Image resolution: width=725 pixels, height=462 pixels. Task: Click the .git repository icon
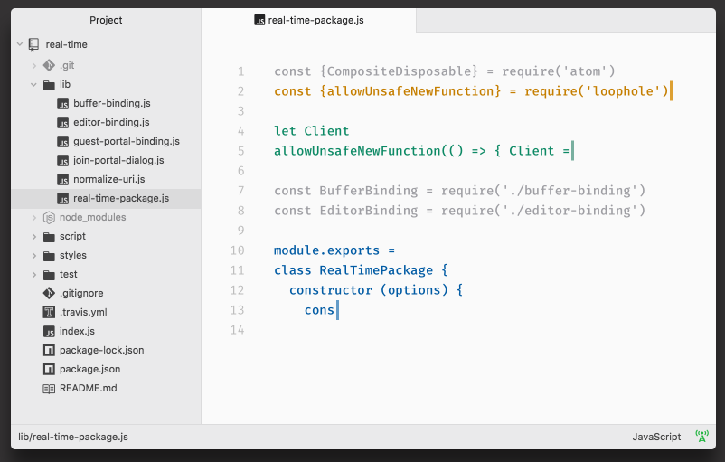click(x=49, y=65)
